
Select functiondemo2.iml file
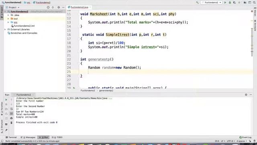(x=24, y=26)
